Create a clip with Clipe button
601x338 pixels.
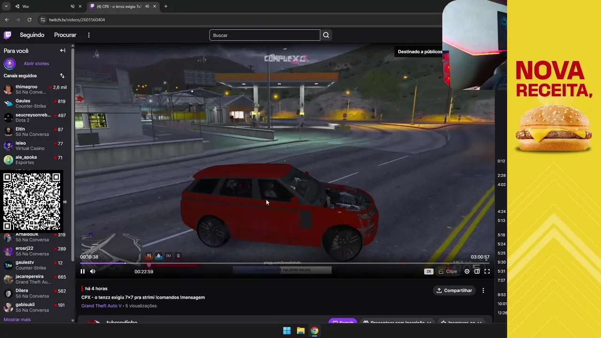[x=447, y=271]
